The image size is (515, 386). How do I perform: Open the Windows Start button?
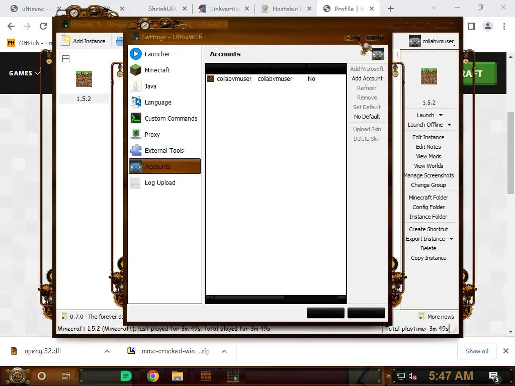(x=17, y=376)
